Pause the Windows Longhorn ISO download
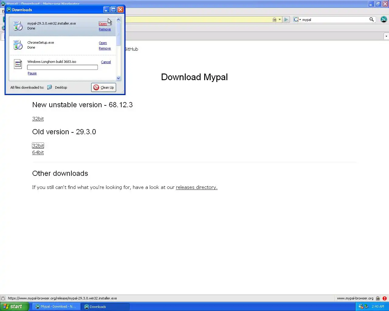 pos(32,73)
